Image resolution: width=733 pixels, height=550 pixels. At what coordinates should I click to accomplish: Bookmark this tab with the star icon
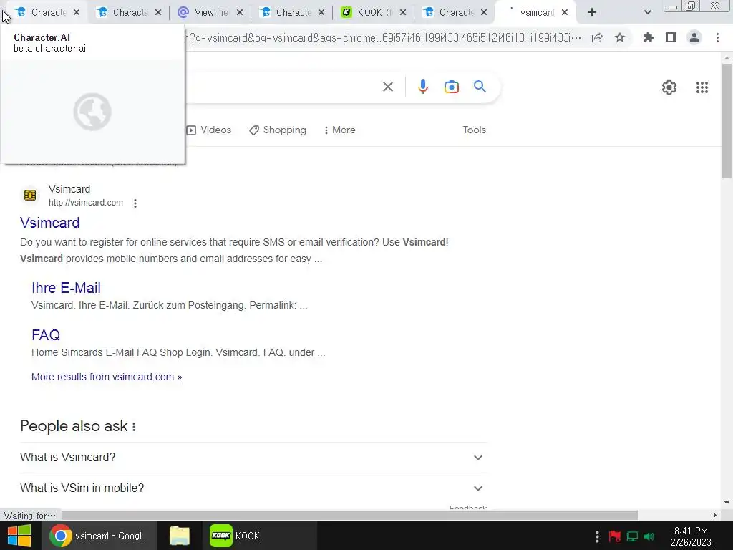[620, 37]
